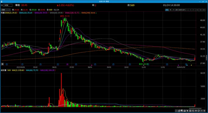Viewport: 208px width, 113px height.
Task: Click the SMA(240) 34.41 indicator label
Action: (88, 13)
